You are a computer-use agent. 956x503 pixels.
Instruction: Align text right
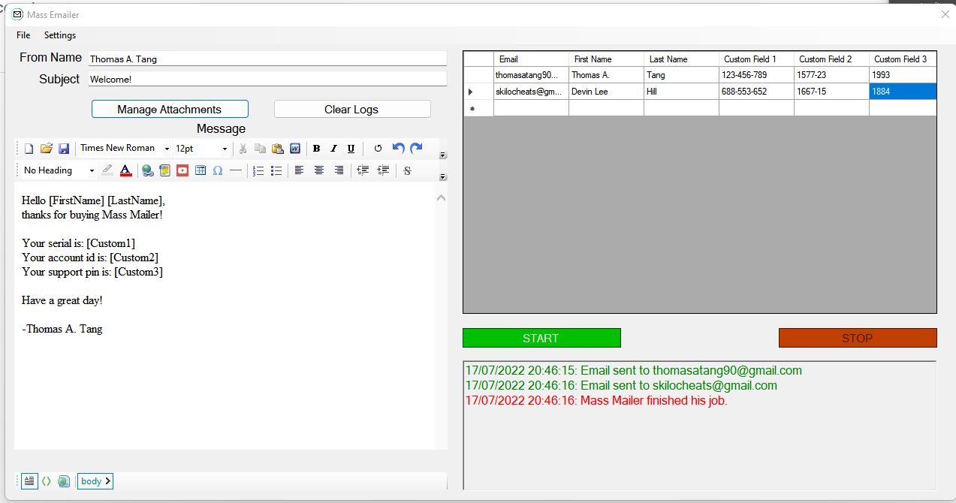339,170
